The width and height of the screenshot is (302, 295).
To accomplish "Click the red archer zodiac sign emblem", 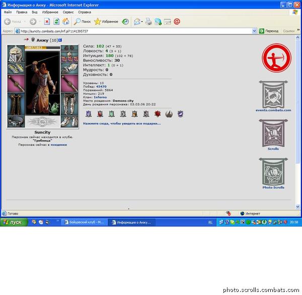I will coord(276,58).
